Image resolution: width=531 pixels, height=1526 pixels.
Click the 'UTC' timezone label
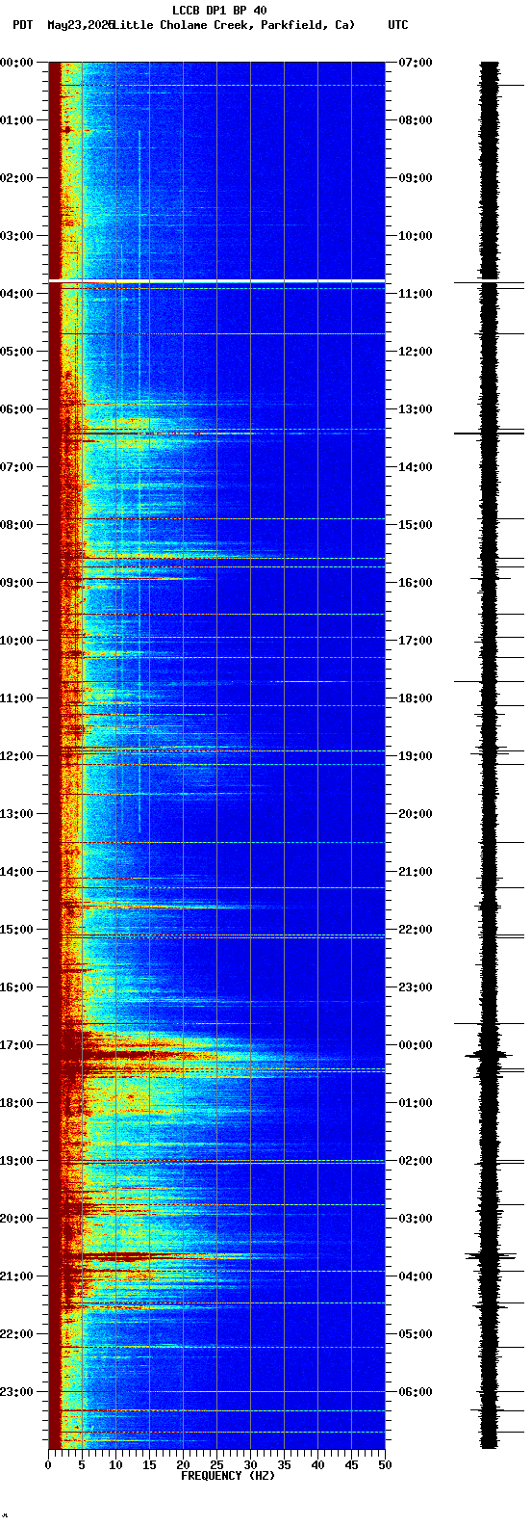(398, 25)
